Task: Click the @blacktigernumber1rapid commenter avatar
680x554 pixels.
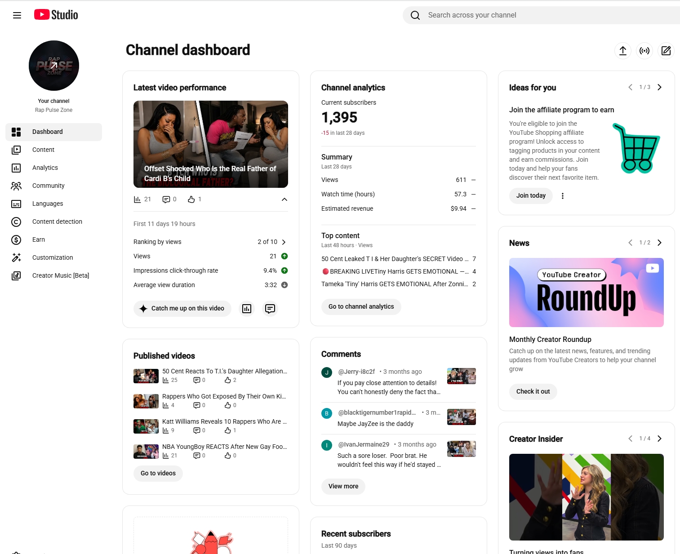Action: [x=327, y=413]
